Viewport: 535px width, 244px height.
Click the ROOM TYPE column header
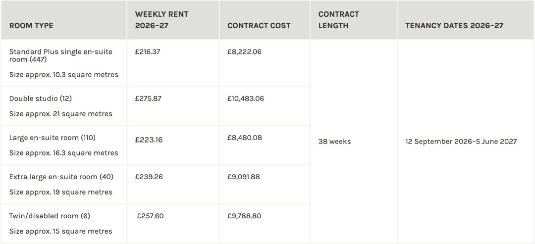pyautogui.click(x=31, y=26)
